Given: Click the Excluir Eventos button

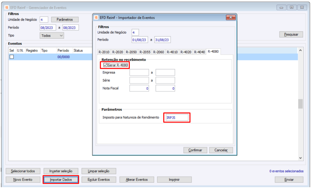Looking at the screenshot, I should [99, 180].
